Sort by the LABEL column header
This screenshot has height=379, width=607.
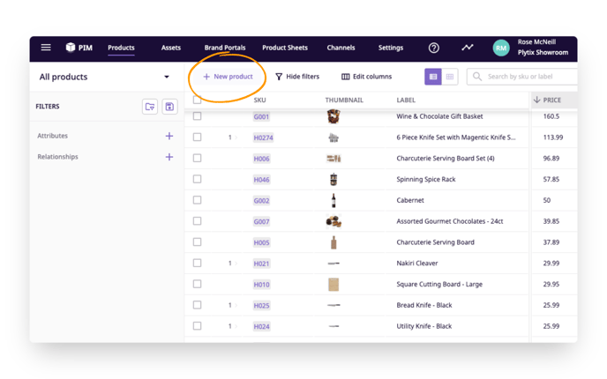[x=406, y=100]
